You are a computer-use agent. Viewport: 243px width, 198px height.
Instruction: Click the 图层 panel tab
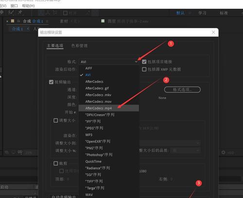(x=128, y=21)
